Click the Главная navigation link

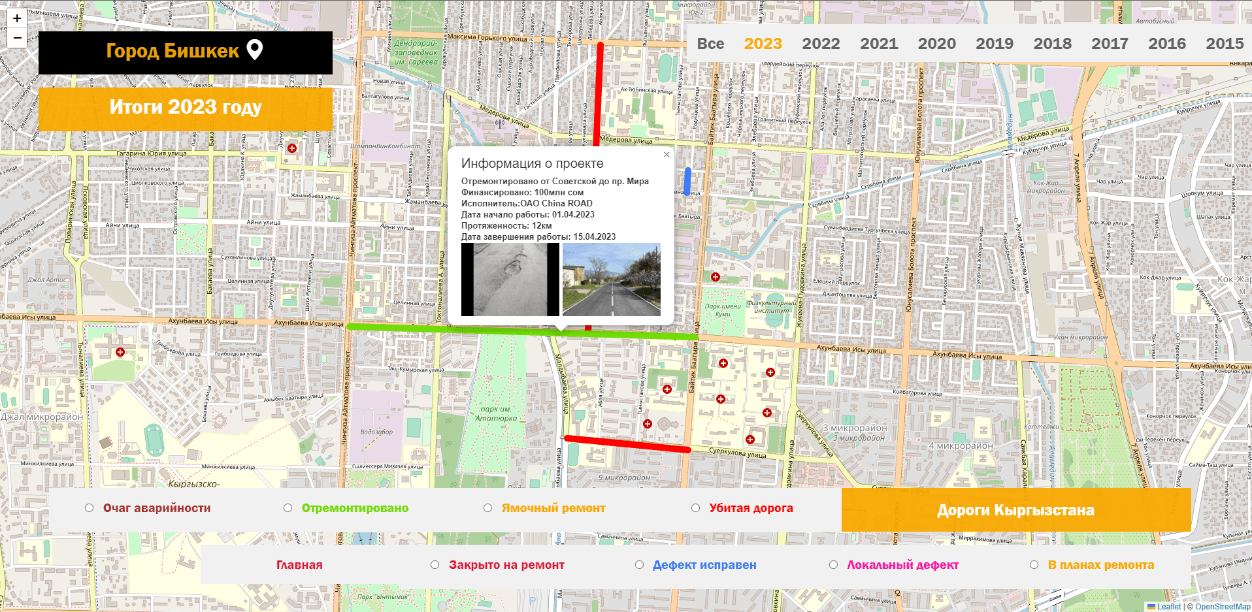[299, 564]
